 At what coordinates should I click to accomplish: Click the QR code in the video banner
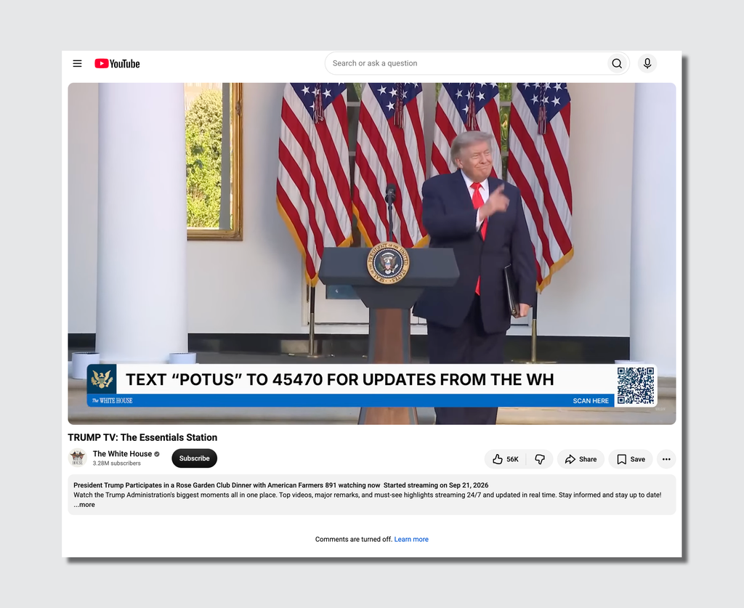coord(635,385)
